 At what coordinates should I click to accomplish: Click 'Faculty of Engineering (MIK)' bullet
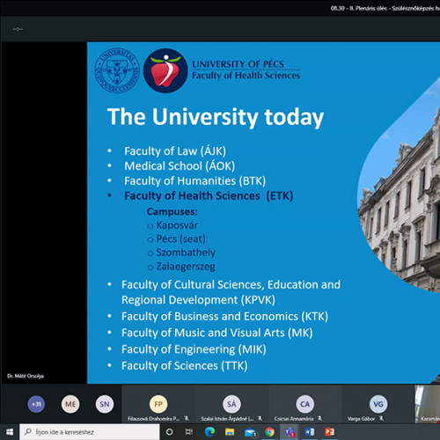194,349
